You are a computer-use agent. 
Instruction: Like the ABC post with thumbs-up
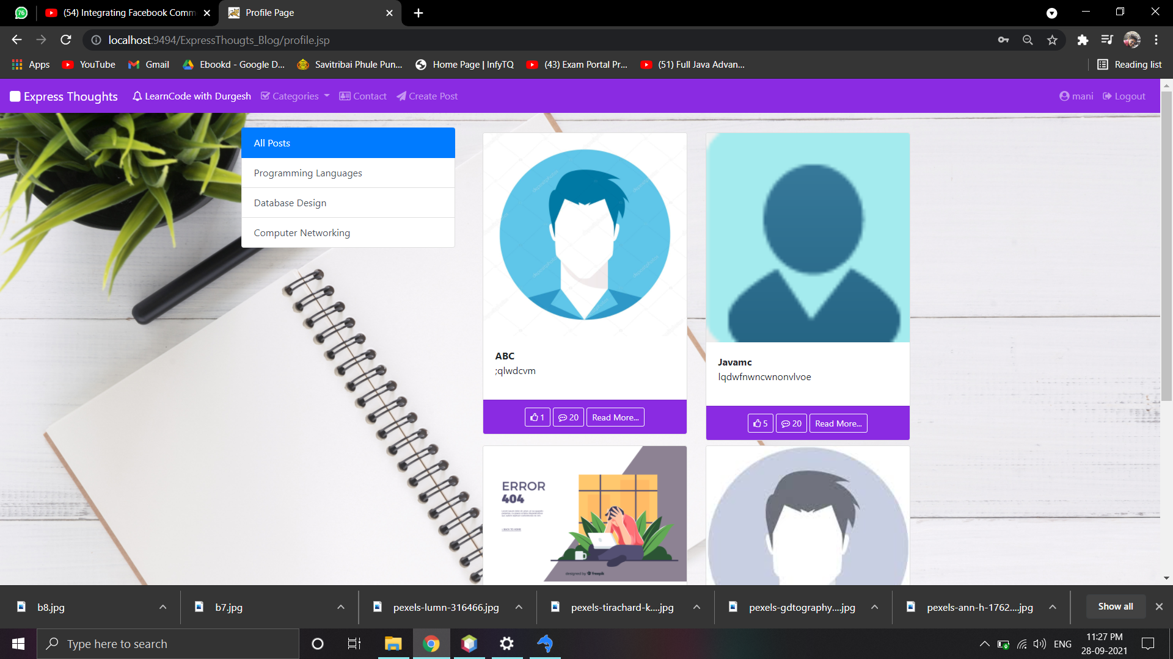(x=537, y=417)
